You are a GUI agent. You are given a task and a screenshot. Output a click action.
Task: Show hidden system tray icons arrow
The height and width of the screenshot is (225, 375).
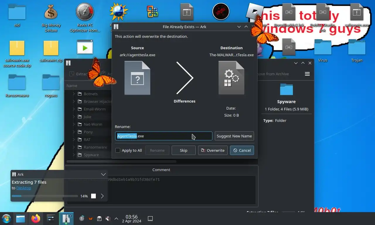pyautogui.click(x=116, y=219)
